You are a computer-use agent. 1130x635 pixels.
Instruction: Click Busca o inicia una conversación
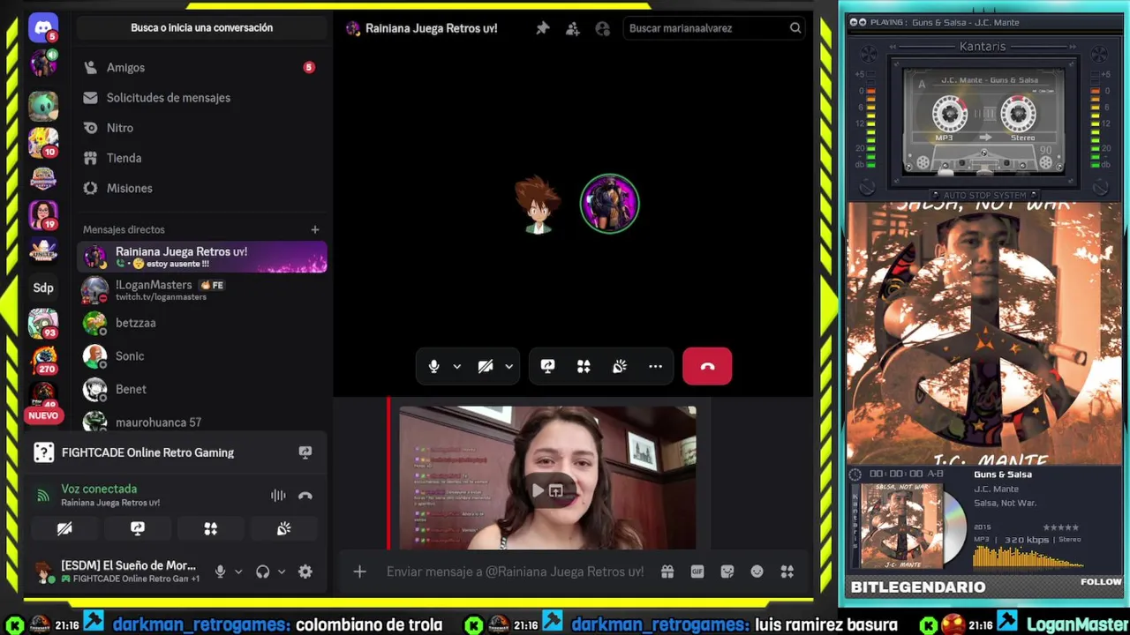click(202, 27)
